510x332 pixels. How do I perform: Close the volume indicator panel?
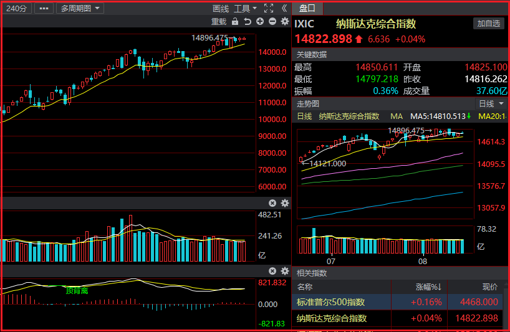pos(272,203)
